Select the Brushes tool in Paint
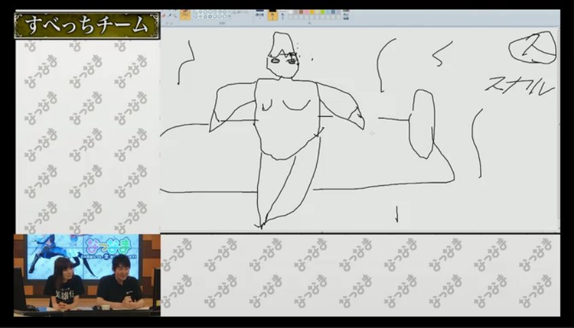The height and width of the screenshot is (328, 574). pos(185,15)
